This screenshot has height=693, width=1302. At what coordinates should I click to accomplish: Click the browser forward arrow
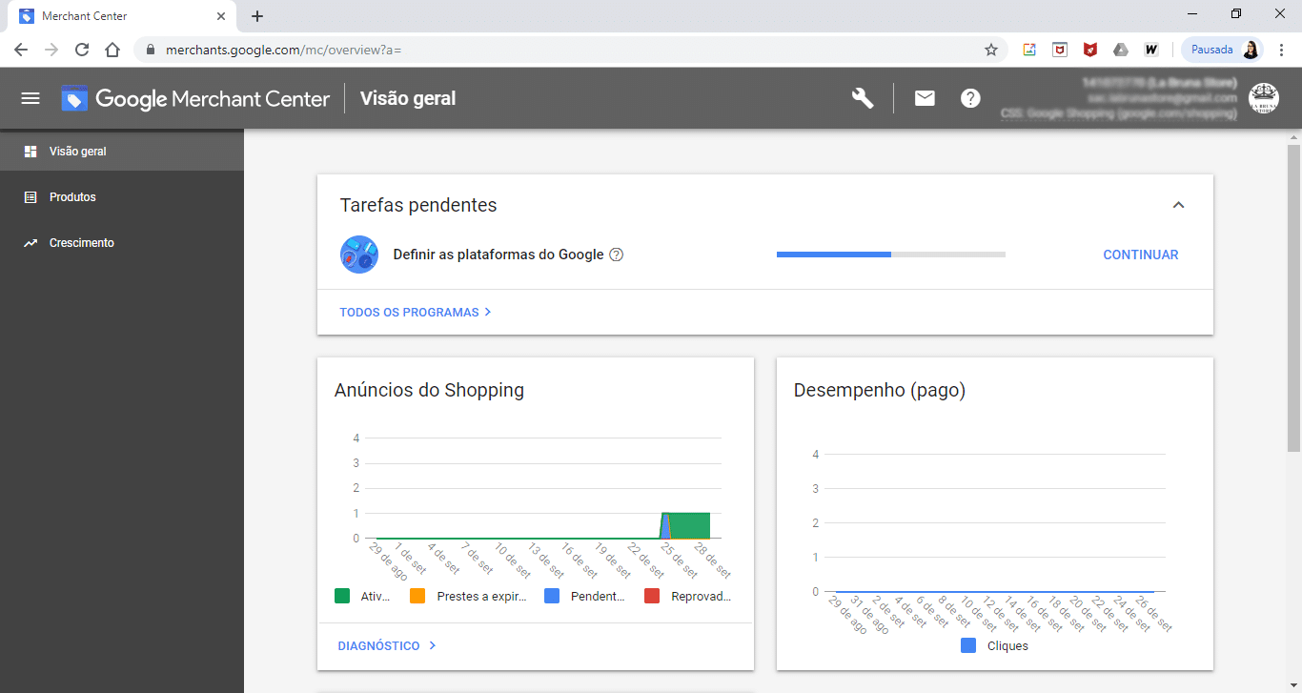pos(51,50)
